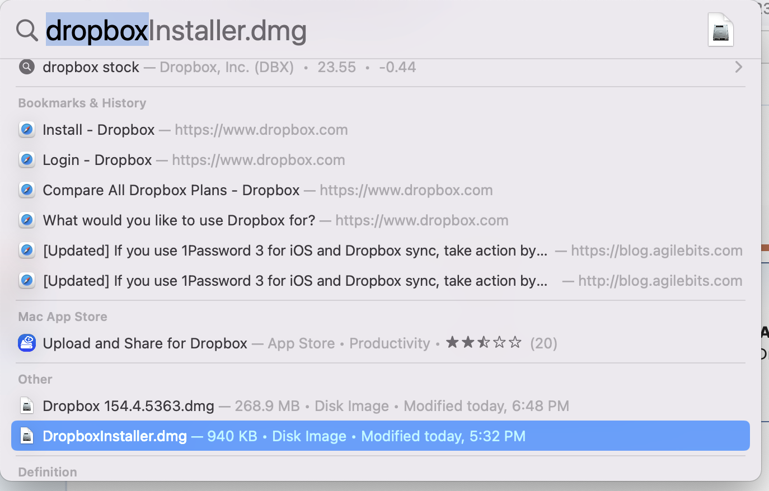Click App Store icon for Upload and Share
Screen dimensions: 769x491
[x=27, y=343]
